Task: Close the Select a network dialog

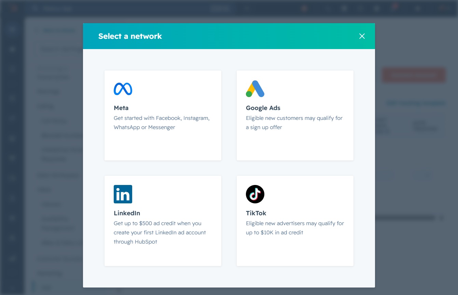Action: click(362, 36)
